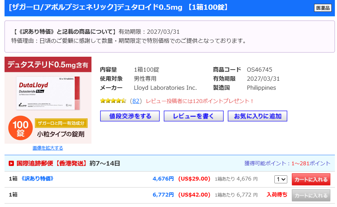Click the greyed-out カートに入れる button
The height and width of the screenshot is (207, 337).
point(311,196)
